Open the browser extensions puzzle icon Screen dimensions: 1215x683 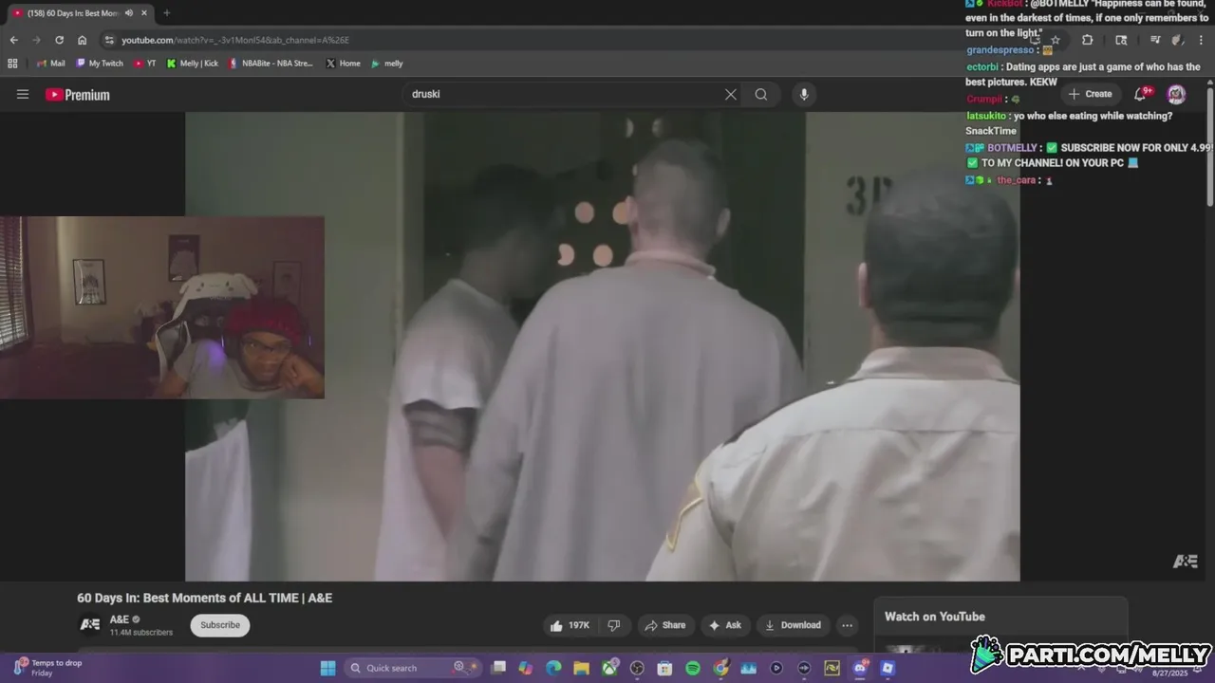[x=1088, y=40]
